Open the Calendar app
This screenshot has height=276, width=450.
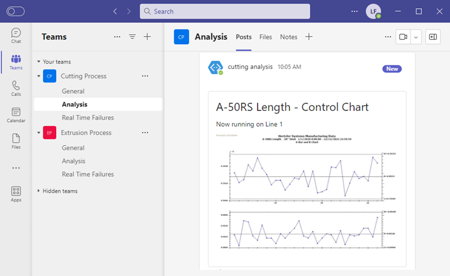[16, 114]
